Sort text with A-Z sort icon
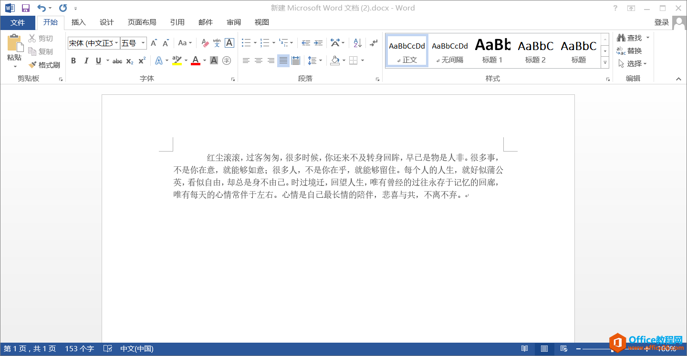This screenshot has height=356, width=687. pyautogui.click(x=358, y=43)
